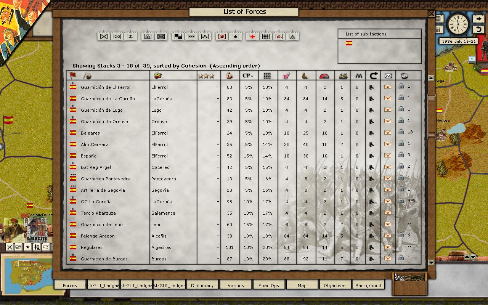Toggle the anchor naval units filter
This screenshot has height=305, width=488.
pyautogui.click(x=131, y=36)
